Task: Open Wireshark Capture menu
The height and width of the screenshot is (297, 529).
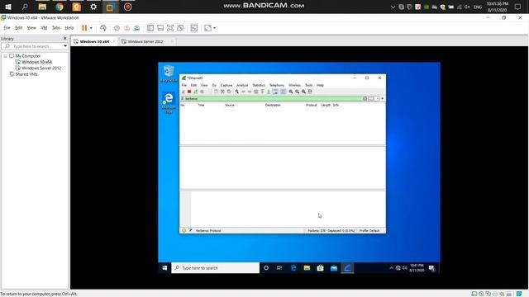Action: [x=226, y=85]
